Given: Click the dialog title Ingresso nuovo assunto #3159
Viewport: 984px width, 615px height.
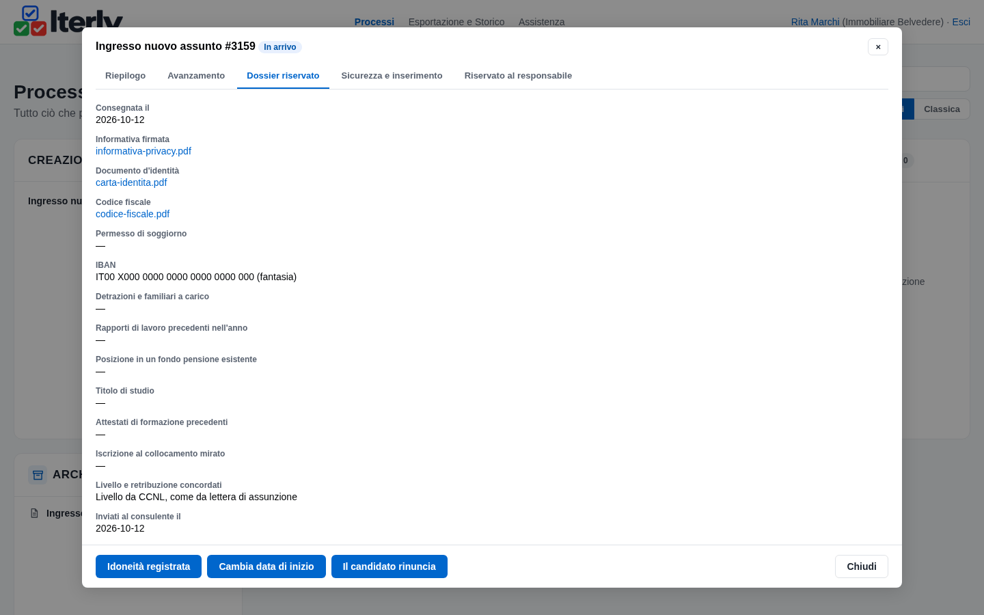Looking at the screenshot, I should coord(176,46).
